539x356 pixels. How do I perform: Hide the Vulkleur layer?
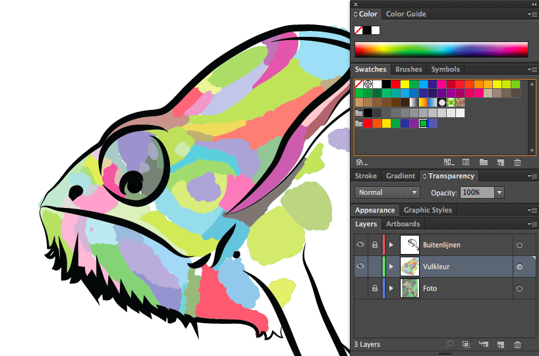(360, 267)
